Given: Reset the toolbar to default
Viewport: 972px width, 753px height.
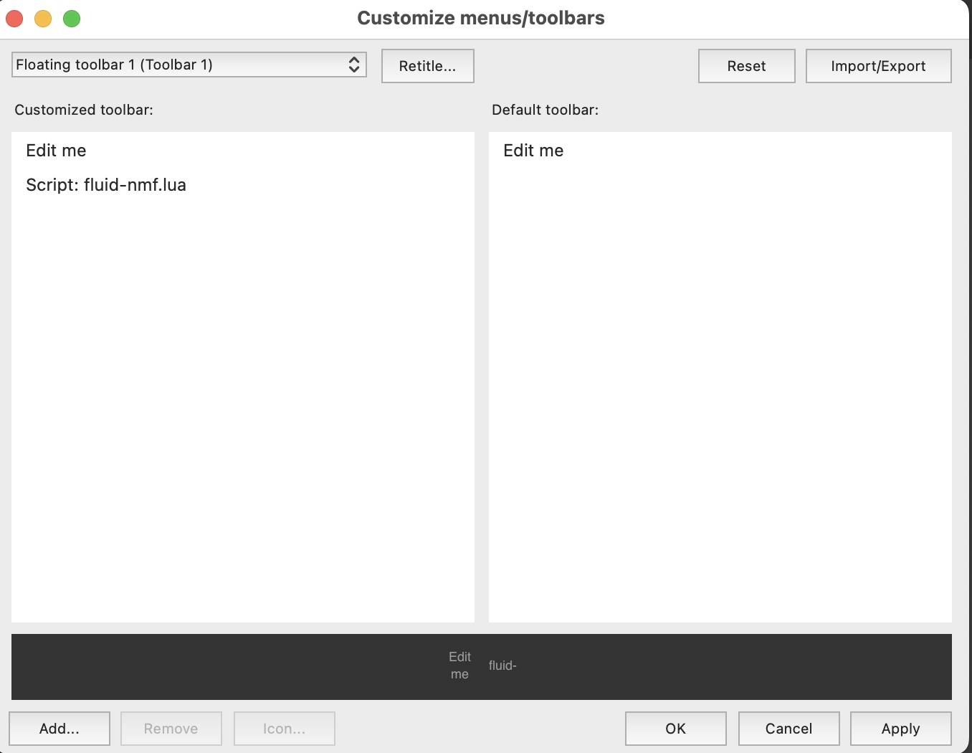Looking at the screenshot, I should (746, 66).
